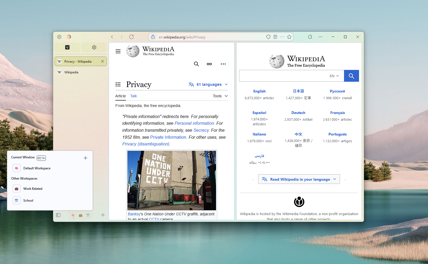Close the Privacy - Wikipedia tab
The image size is (428, 264).
pyautogui.click(x=103, y=61)
